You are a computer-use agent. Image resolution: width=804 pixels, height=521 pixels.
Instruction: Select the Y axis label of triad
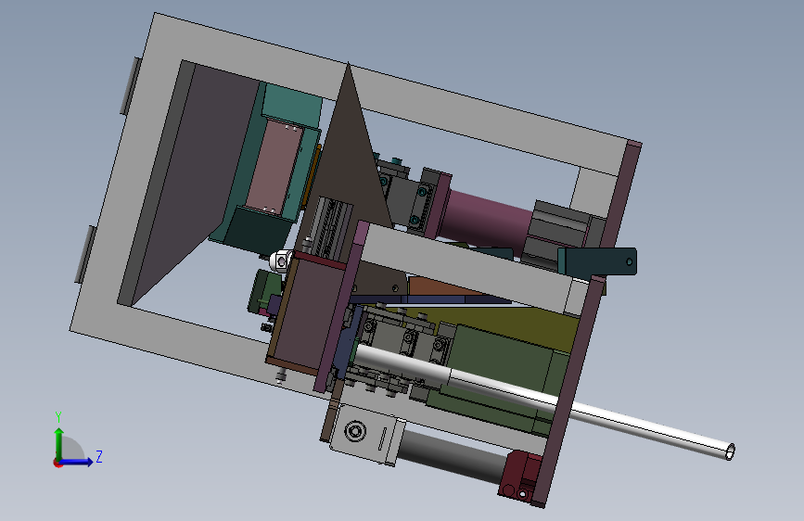pos(58,416)
